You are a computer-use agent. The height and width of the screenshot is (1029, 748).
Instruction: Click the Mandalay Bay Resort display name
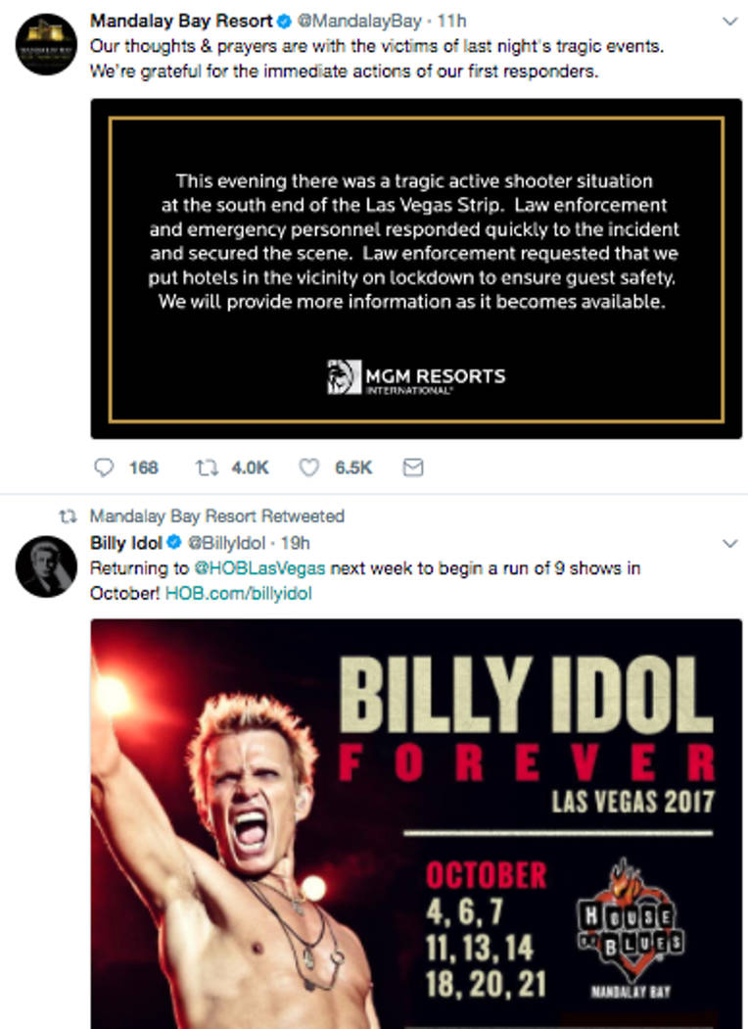(x=181, y=21)
